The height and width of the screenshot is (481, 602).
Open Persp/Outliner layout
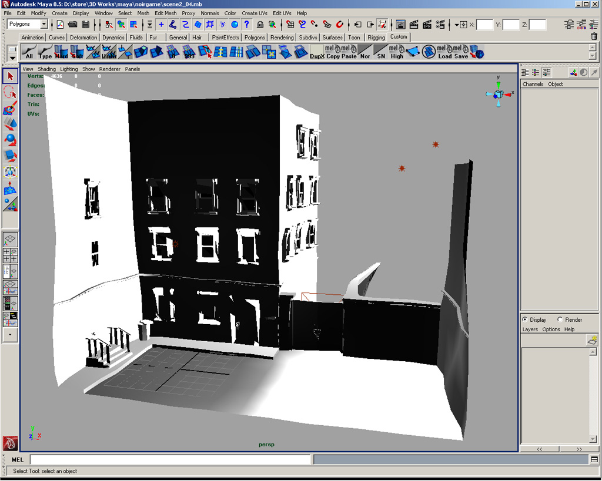(x=10, y=271)
